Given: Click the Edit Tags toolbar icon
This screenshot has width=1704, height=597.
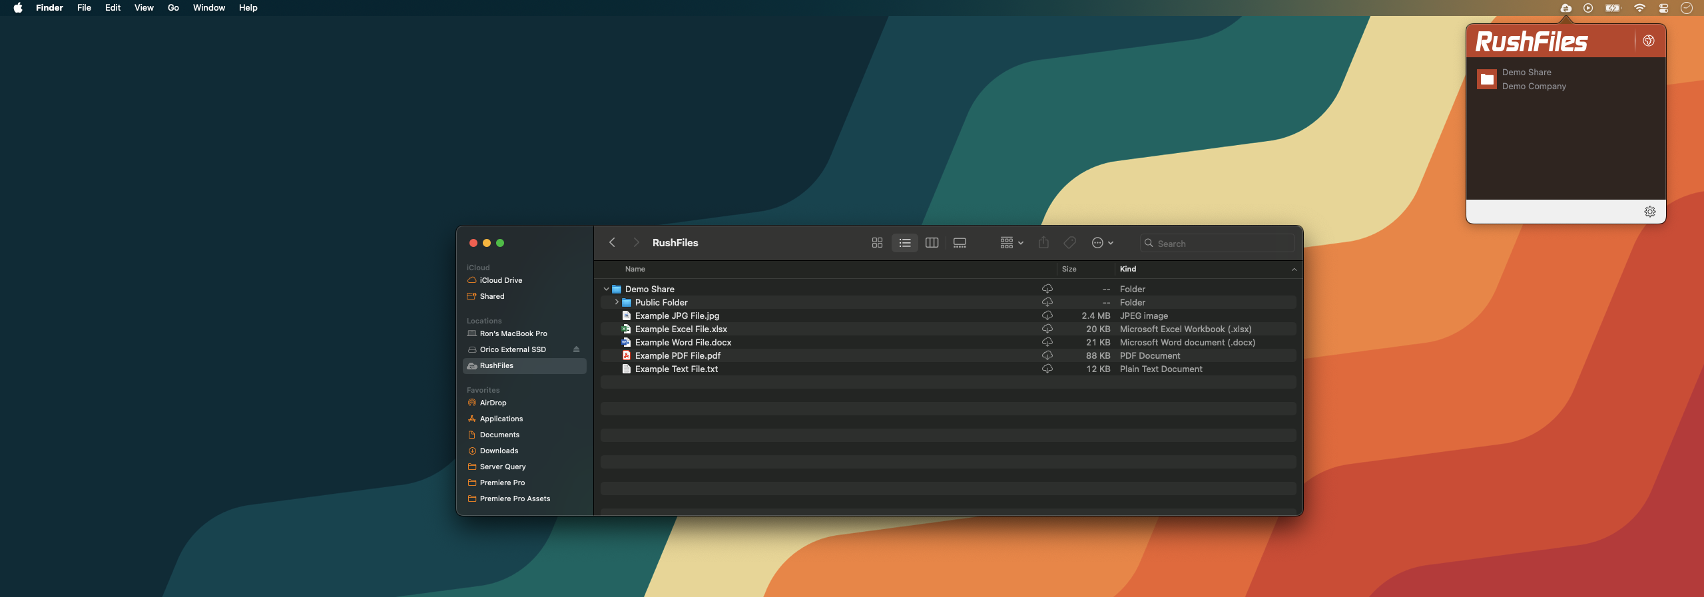Looking at the screenshot, I should (x=1069, y=243).
